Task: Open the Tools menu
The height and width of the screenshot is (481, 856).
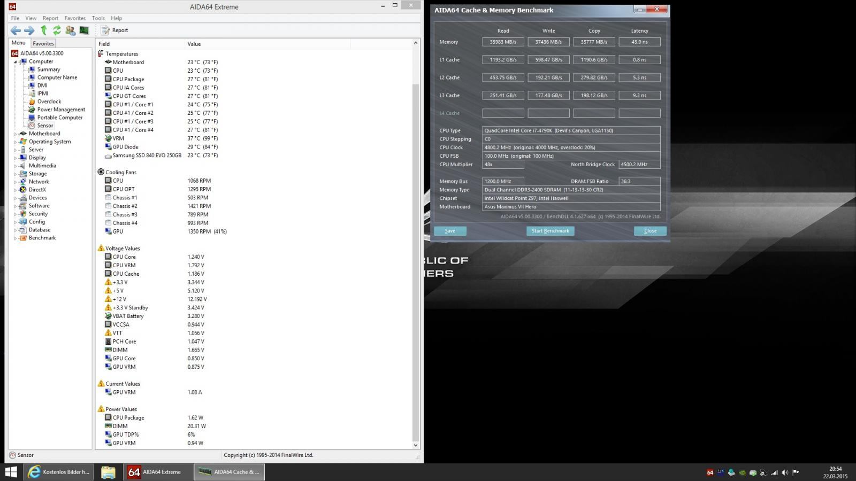Action: [98, 18]
